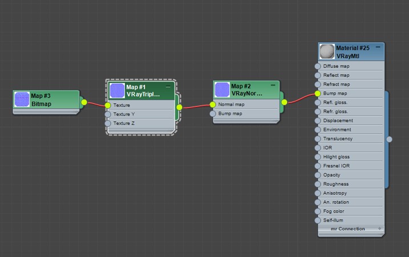The image size is (409, 257).
Task: Click the Displacement slot label
Action: pos(338,120)
